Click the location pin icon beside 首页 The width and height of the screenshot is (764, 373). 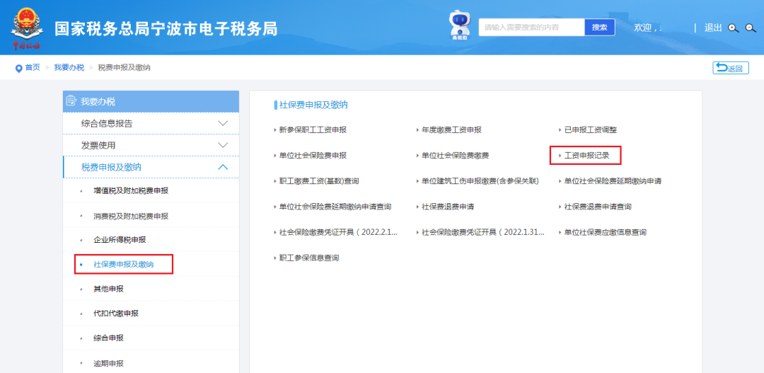tap(18, 68)
